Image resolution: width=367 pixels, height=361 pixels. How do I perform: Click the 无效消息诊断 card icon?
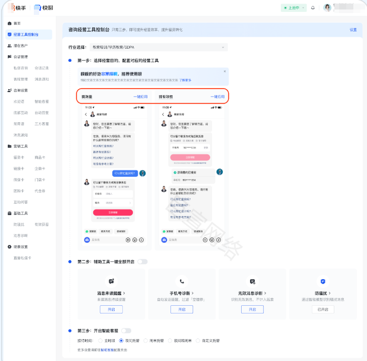pyautogui.click(x=252, y=281)
